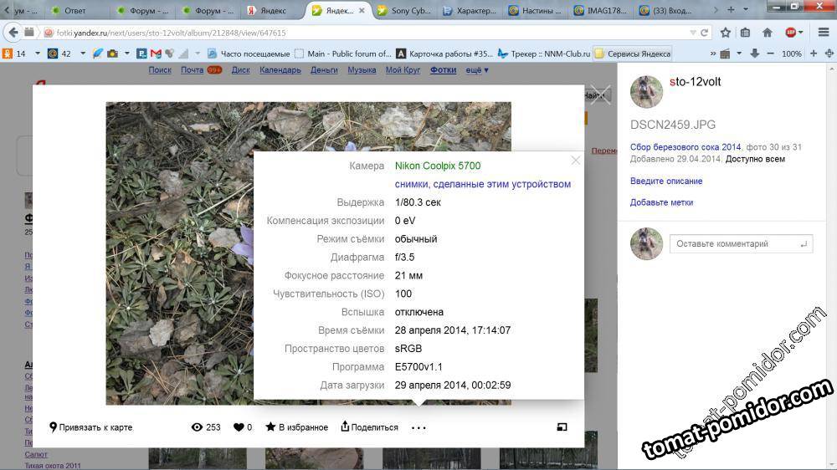The height and width of the screenshot is (470, 837).
Task: Open the Nikon Coolpix 5700 camera link
Action: [x=438, y=166]
